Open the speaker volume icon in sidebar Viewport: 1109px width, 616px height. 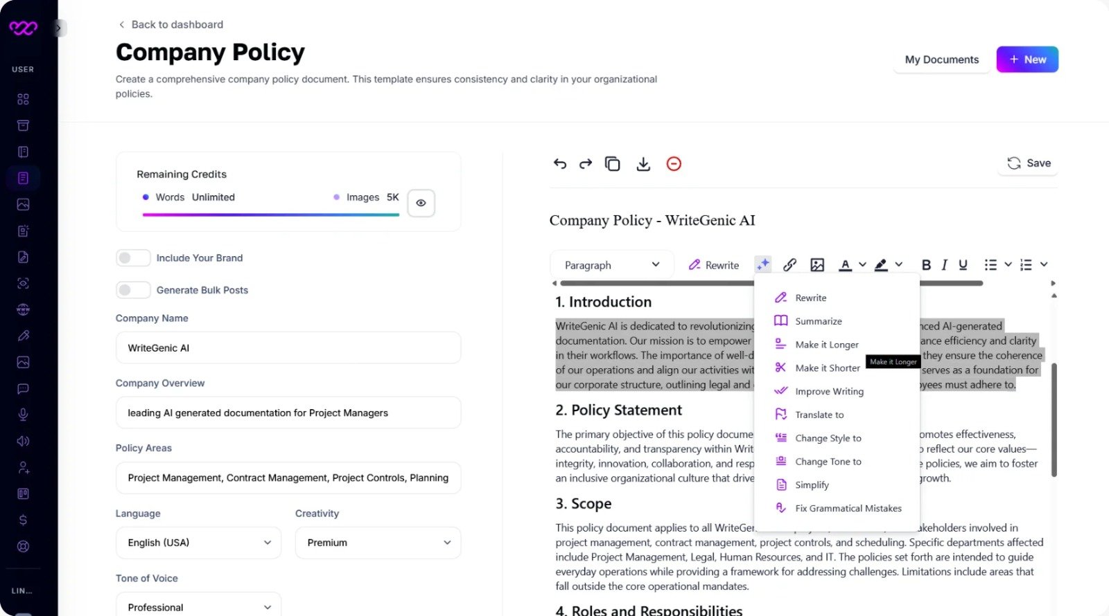pyautogui.click(x=23, y=441)
